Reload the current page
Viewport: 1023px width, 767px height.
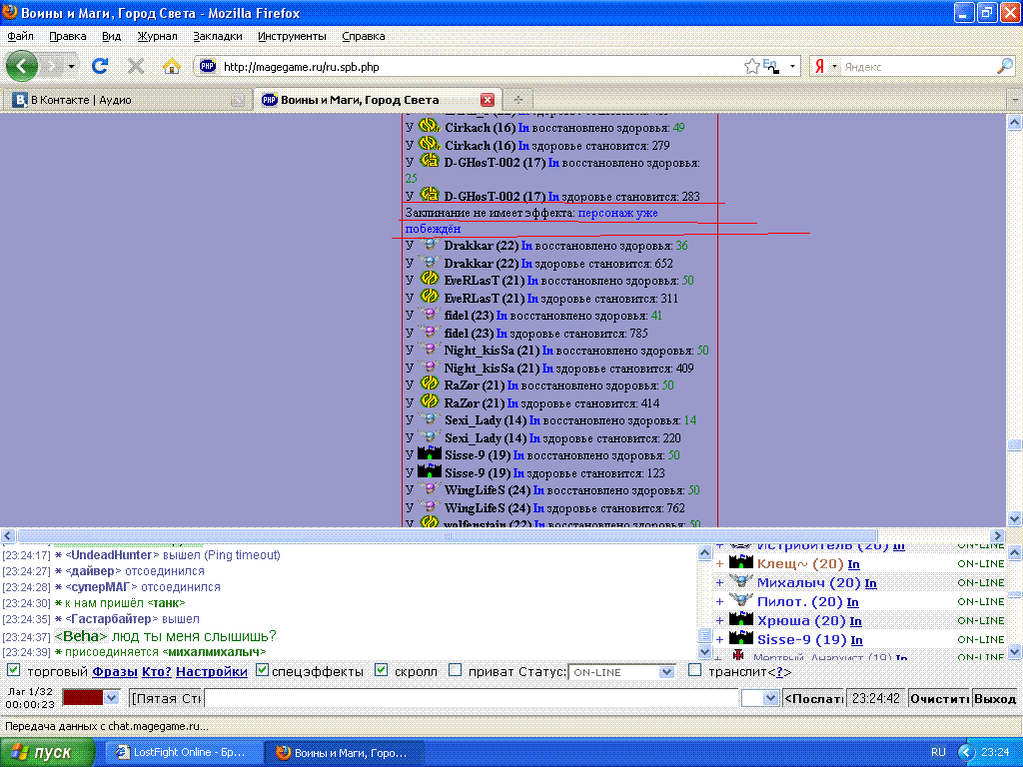coord(100,66)
